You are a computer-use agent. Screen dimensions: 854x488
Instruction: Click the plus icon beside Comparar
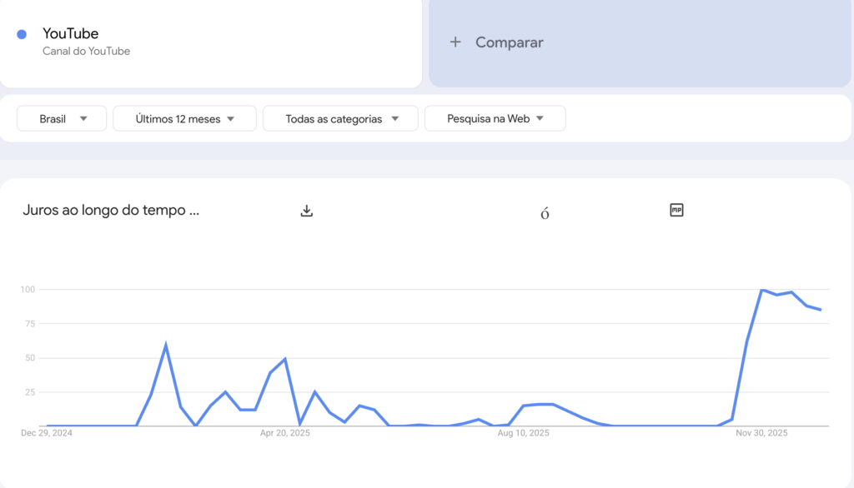tap(455, 42)
